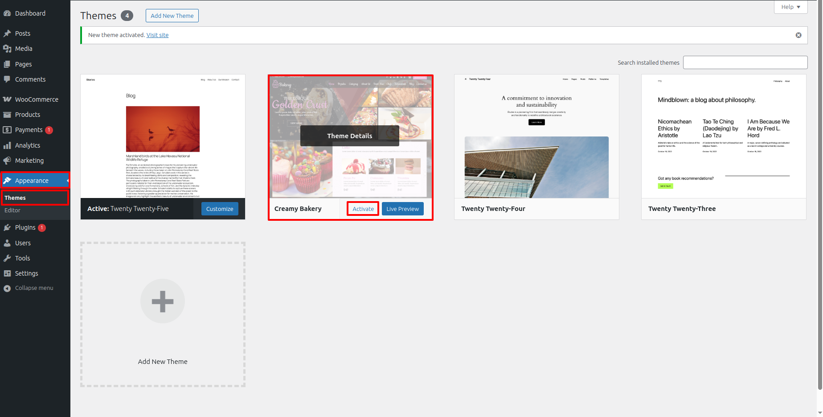
Task: Dismiss the New theme activated notice
Action: click(798, 35)
